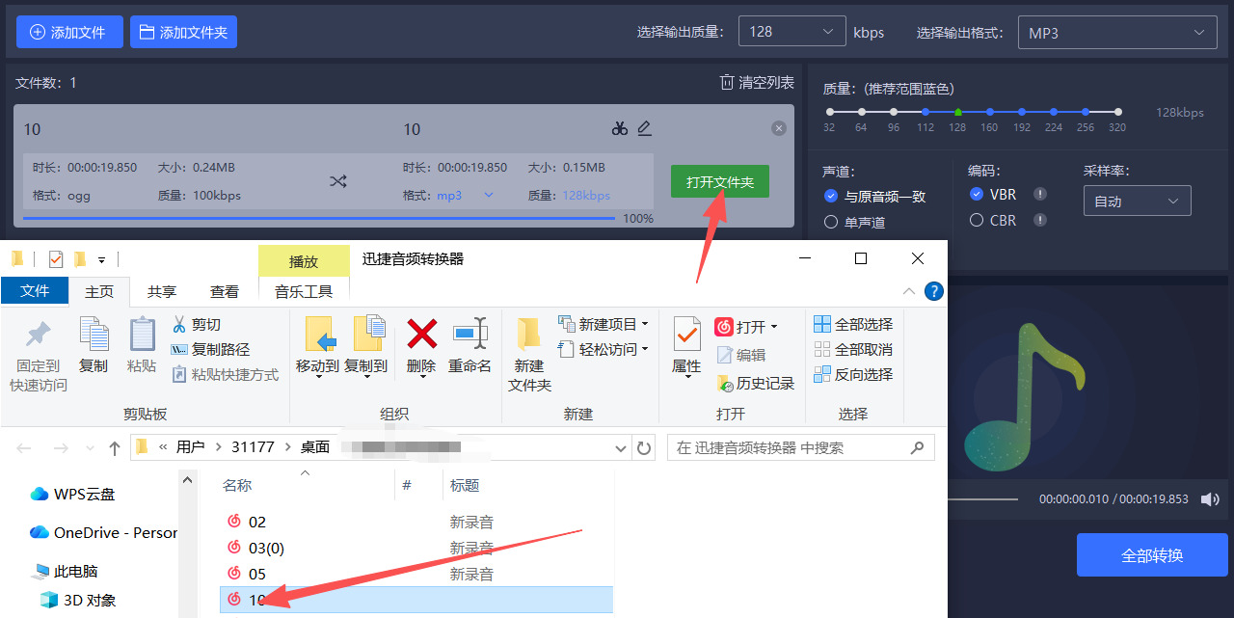Open OneDrive in the navigation pane
The height and width of the screenshot is (618, 1234).
[x=103, y=532]
